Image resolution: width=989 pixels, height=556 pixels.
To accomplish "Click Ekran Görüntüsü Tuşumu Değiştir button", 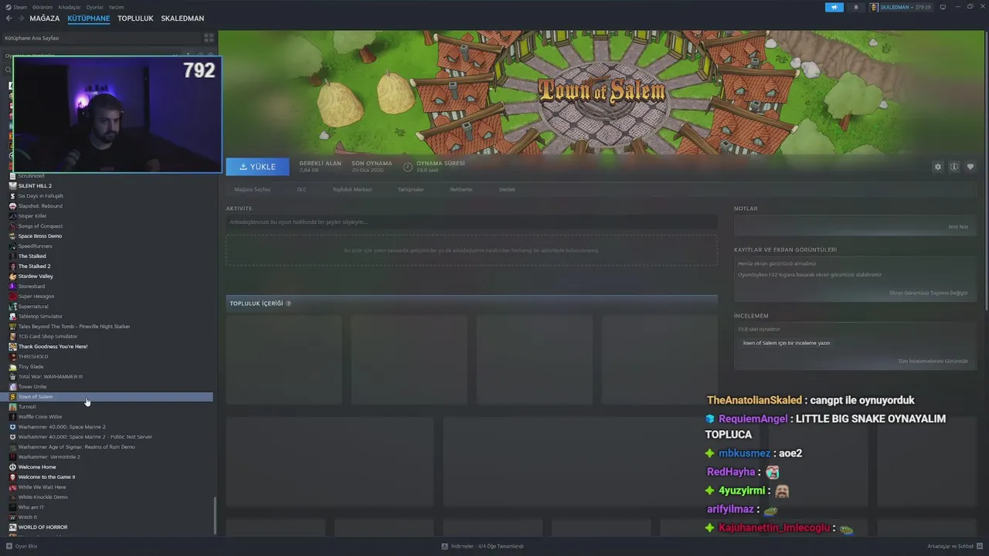I will click(928, 293).
